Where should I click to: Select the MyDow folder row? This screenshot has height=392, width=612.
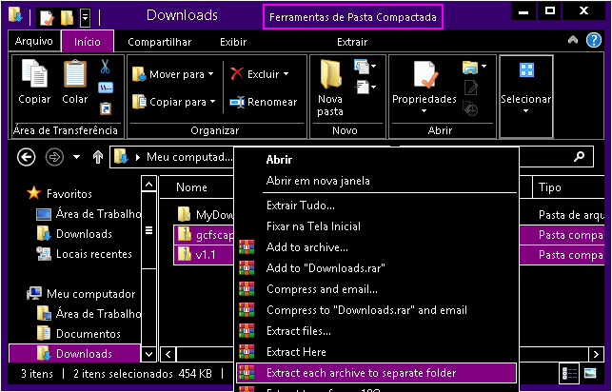(x=205, y=214)
